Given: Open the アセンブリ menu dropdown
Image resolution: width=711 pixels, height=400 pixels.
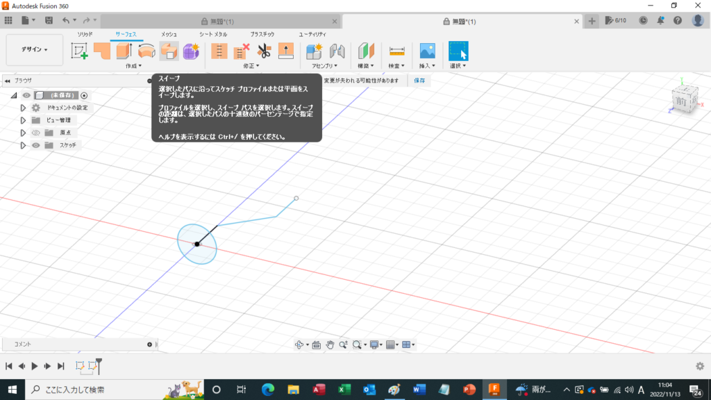Looking at the screenshot, I should 325,66.
